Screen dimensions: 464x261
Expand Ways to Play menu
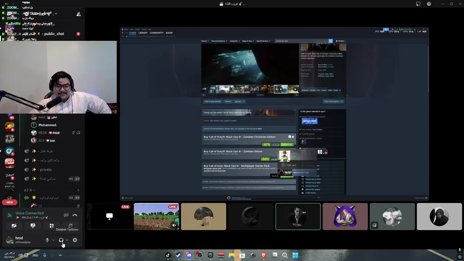point(248,41)
